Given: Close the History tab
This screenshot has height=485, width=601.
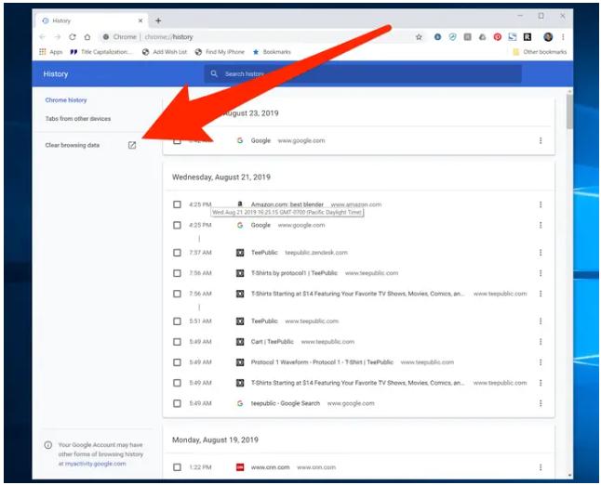Looking at the screenshot, I should tap(140, 20).
